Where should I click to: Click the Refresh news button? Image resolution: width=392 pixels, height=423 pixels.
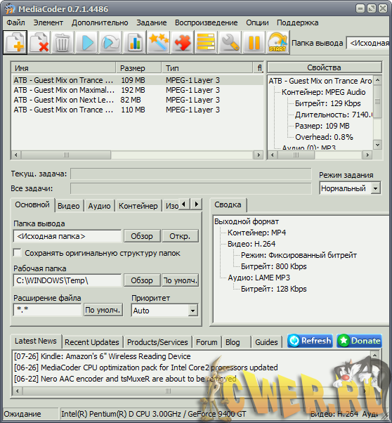(x=310, y=341)
